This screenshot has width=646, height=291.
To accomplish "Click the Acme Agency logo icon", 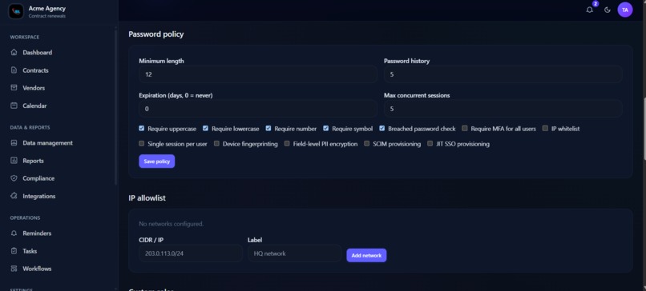I will (16, 11).
